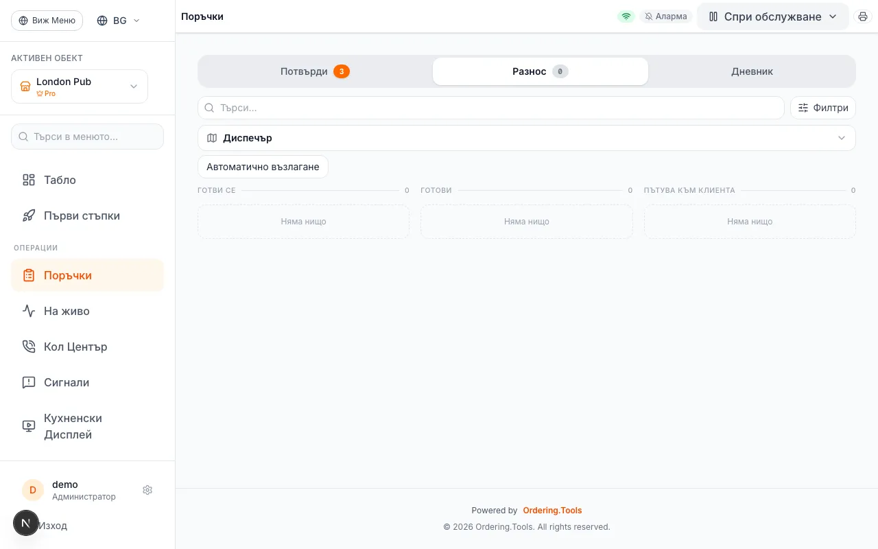This screenshot has width=878, height=549.
Task: Expand the Диспечър panel chevron
Action: [842, 138]
